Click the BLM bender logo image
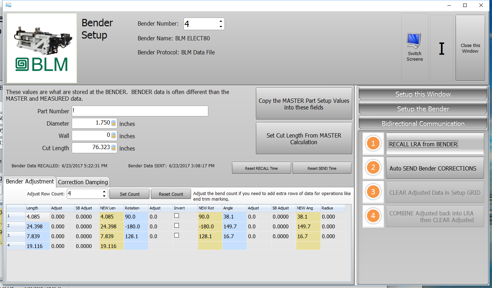Image resolution: width=492 pixels, height=288 pixels. pyautogui.click(x=42, y=48)
